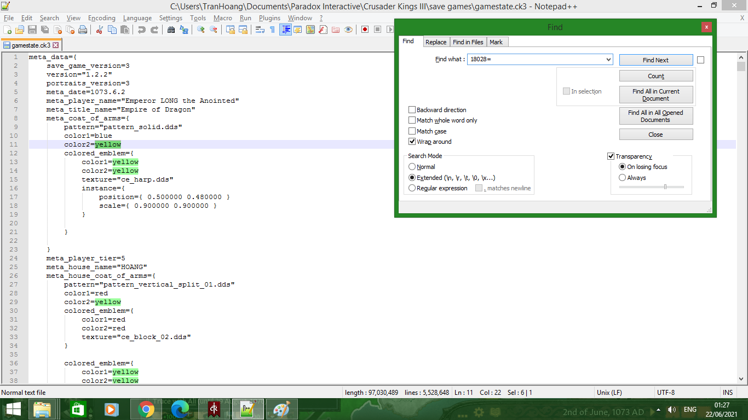Toggle Show All Characters pilcrow icon
Screen dimensions: 748x420
click(273, 30)
